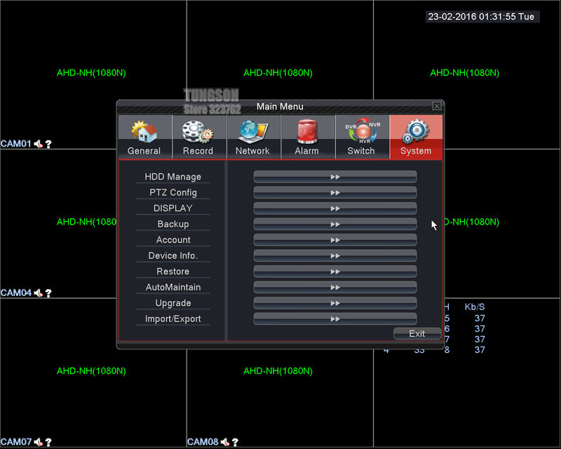The height and width of the screenshot is (449, 561).
Task: Select the Account menu label
Action: [173, 240]
